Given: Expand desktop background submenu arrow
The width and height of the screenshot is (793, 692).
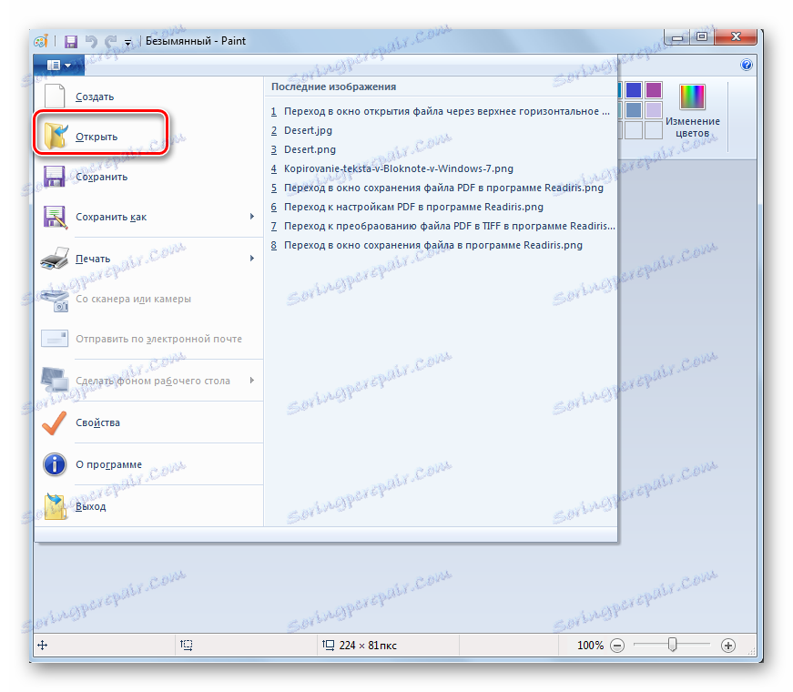Looking at the screenshot, I should click(252, 381).
